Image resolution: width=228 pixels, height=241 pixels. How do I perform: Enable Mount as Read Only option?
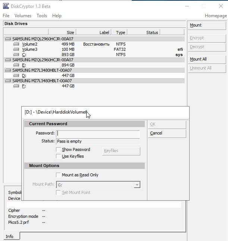(x=58, y=175)
